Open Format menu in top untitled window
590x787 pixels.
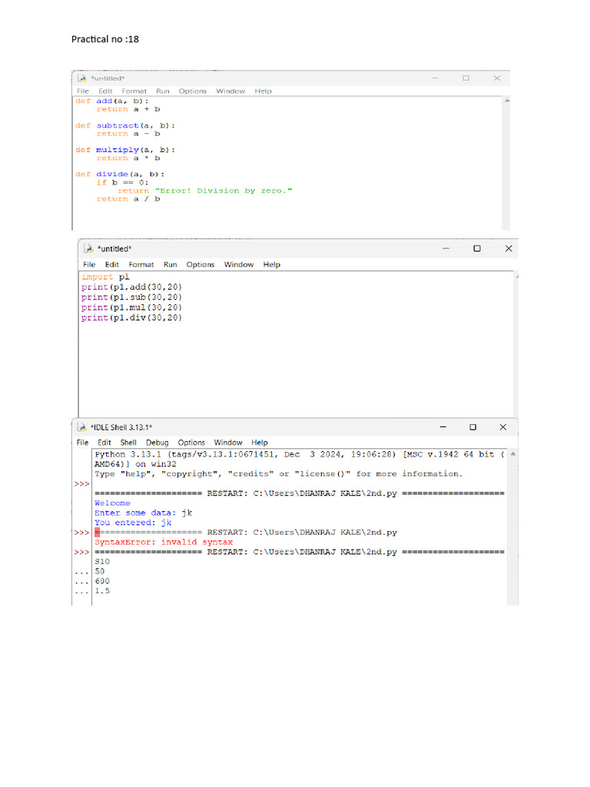(x=134, y=91)
